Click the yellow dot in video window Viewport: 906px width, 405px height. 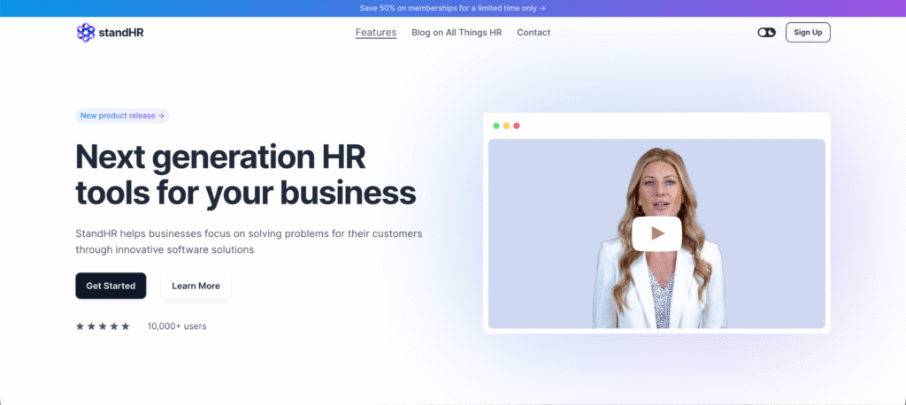tap(506, 126)
